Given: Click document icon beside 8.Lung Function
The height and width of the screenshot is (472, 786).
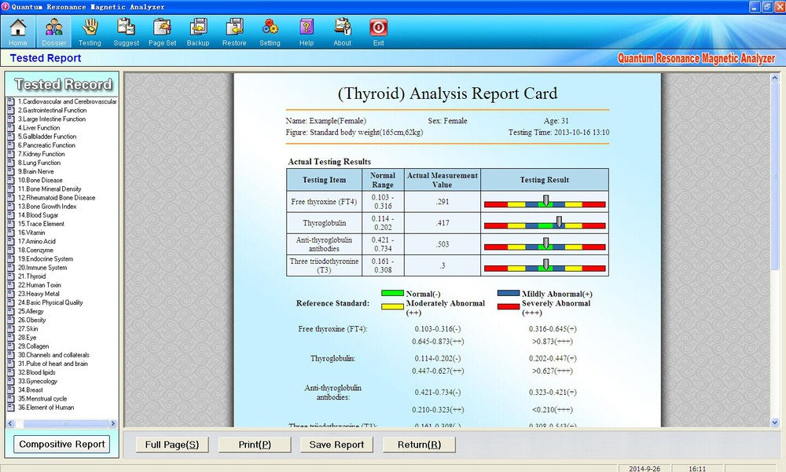Looking at the screenshot, I should pyautogui.click(x=11, y=163).
